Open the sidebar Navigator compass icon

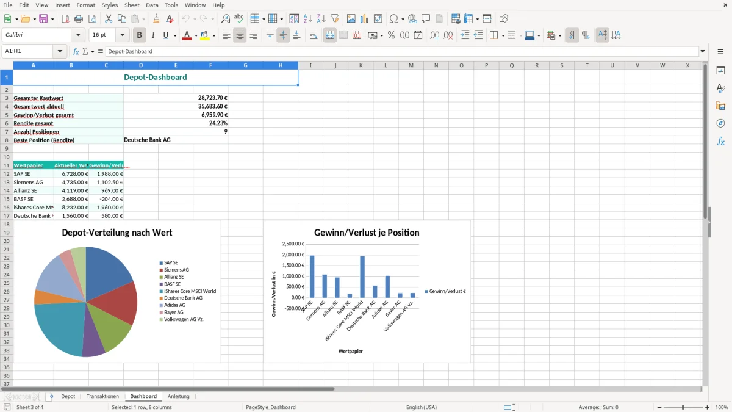[720, 123]
